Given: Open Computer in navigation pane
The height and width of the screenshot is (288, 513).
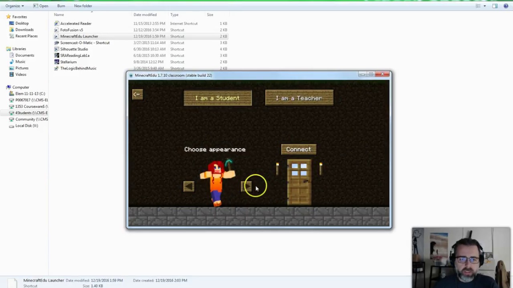Looking at the screenshot, I should pos(20,87).
